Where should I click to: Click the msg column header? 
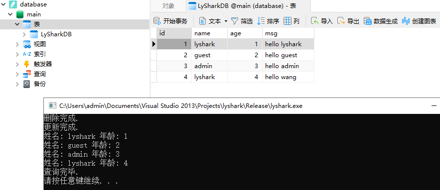click(x=288, y=33)
